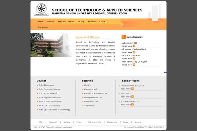Image resolution: width=197 pixels, height=131 pixels.
Task: Open the Admissions menu item
Action: click(x=43, y=27)
